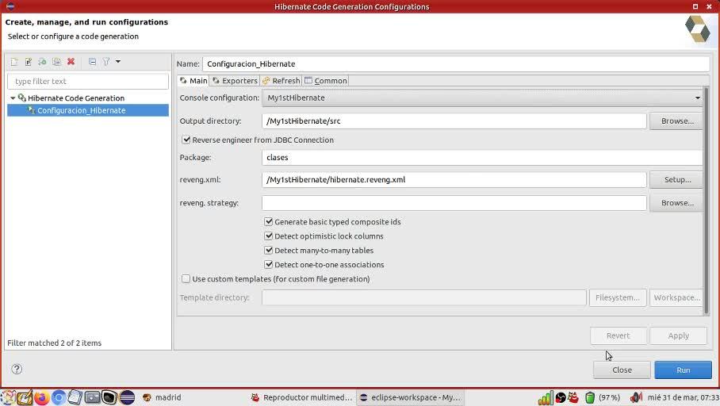This screenshot has width=720, height=406.
Task: Switch to the Refresh tab
Action: point(281,80)
